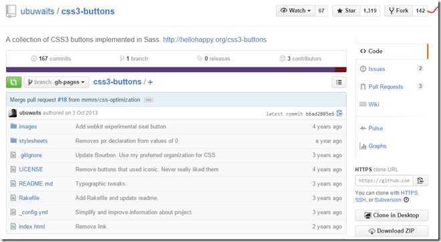Open the css3-buttons repository title link
Viewport: 441px width, 242px height.
coord(88,11)
